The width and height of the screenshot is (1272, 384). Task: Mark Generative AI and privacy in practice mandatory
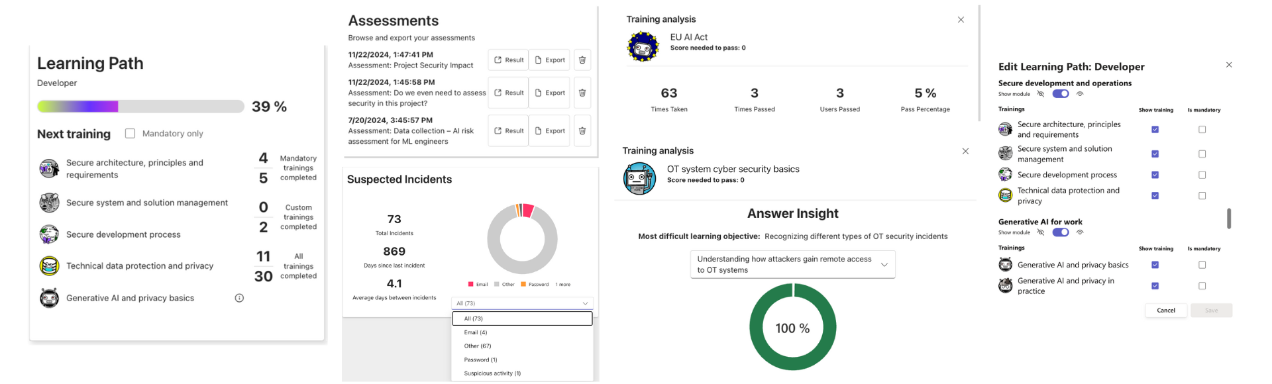tap(1202, 286)
